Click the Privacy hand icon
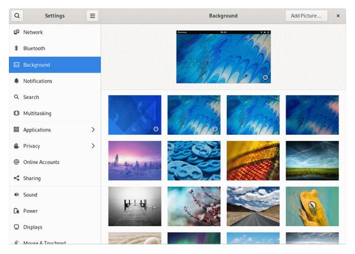 [16, 146]
